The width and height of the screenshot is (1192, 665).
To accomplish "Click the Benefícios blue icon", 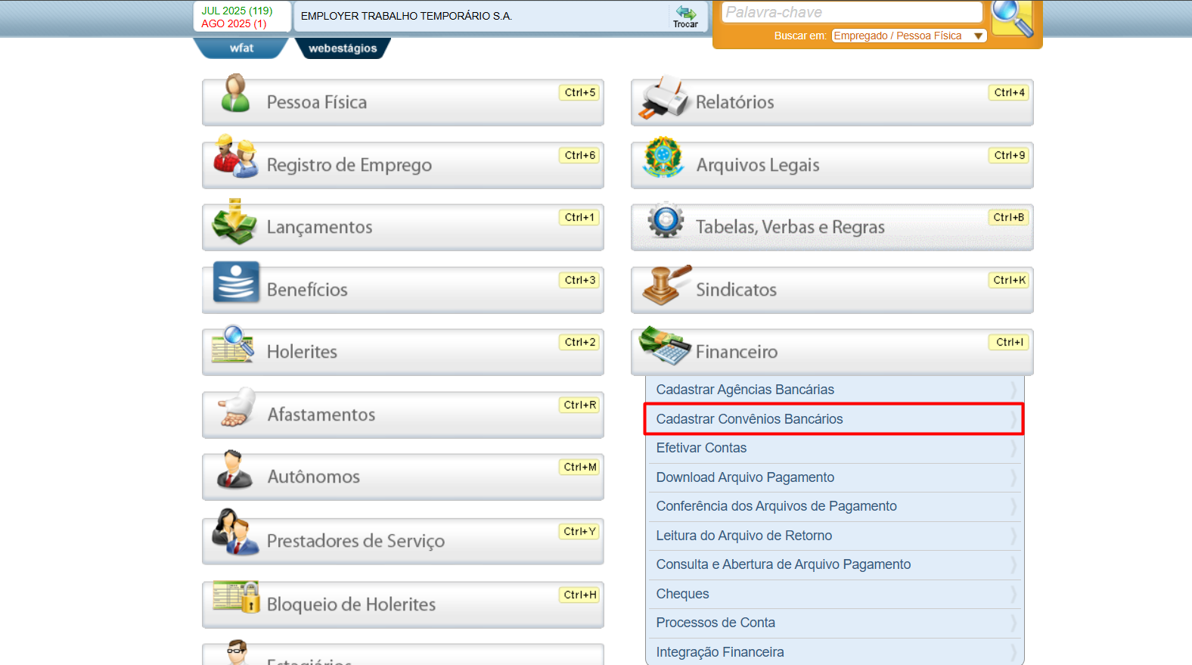I will click(x=236, y=282).
